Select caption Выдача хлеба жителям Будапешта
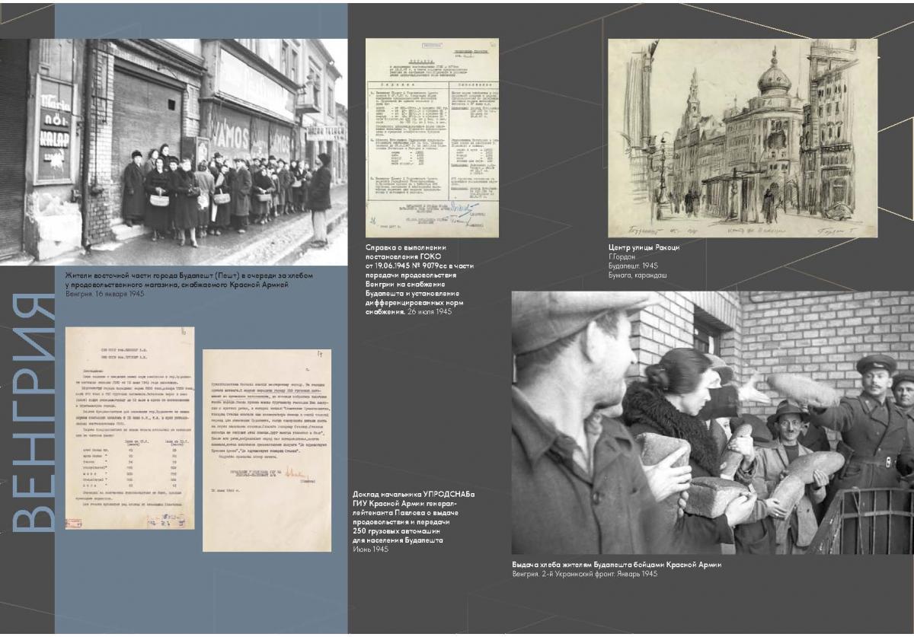Image resolution: width=914 pixels, height=637 pixels. coord(617,565)
